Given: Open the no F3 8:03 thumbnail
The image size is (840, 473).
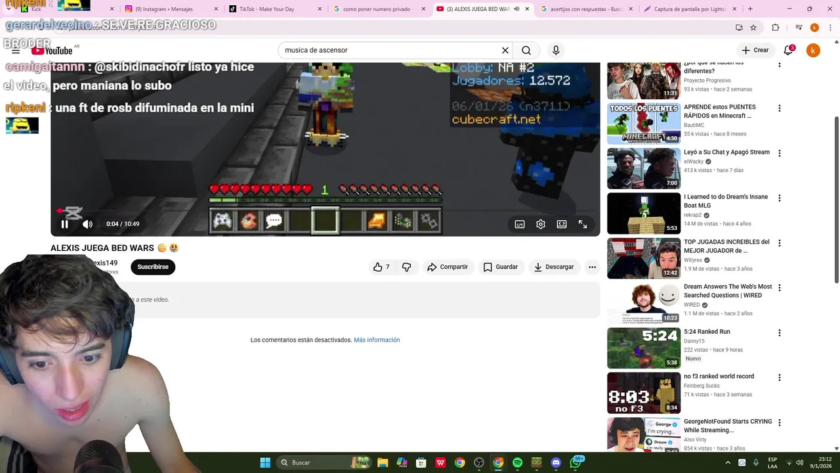Looking at the screenshot, I should click(644, 393).
